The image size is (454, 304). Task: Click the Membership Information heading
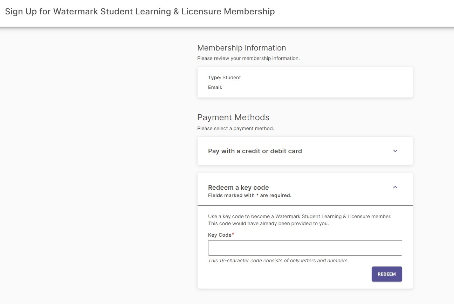click(241, 48)
